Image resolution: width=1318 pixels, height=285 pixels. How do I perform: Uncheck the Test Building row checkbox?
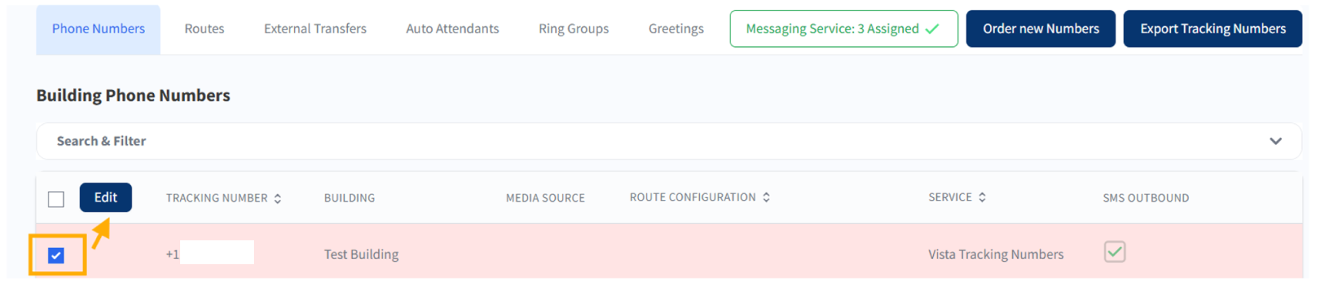(x=56, y=256)
